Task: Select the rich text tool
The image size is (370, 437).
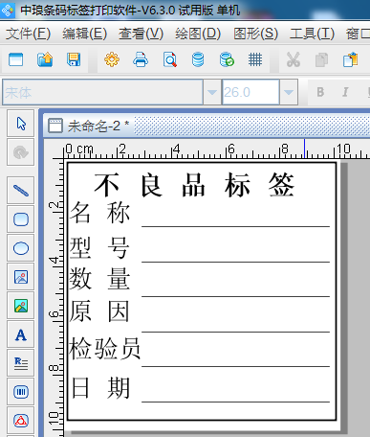Action: [21, 363]
